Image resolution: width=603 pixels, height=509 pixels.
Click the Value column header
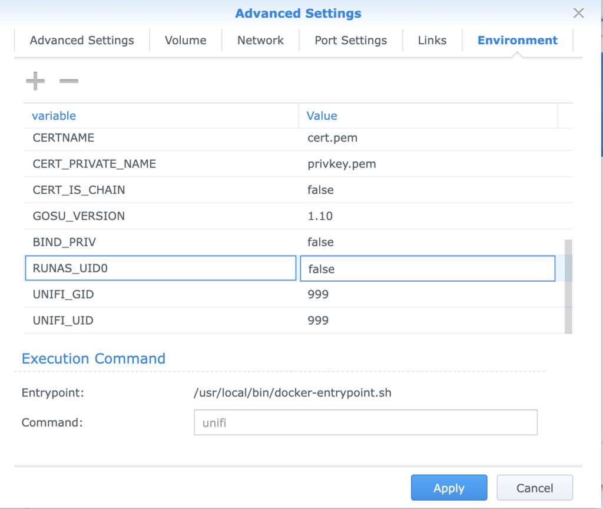(322, 116)
